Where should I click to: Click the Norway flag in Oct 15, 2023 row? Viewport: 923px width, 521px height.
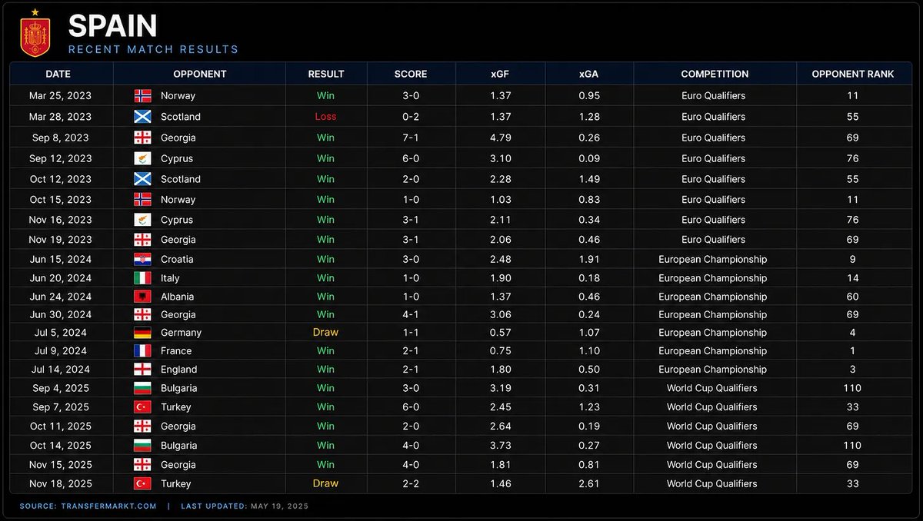coord(143,199)
